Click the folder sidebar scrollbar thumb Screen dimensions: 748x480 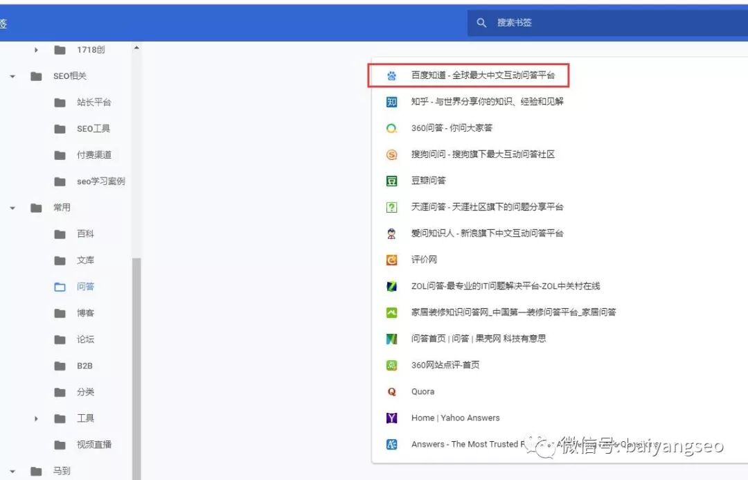[x=136, y=368]
